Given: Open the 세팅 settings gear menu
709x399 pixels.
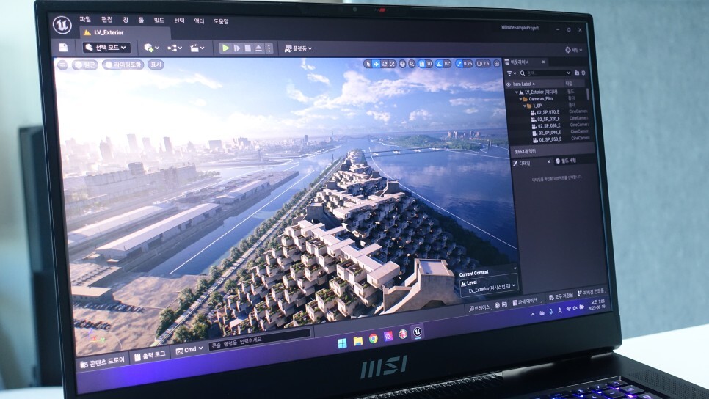Looking at the screenshot, I should point(573,50).
